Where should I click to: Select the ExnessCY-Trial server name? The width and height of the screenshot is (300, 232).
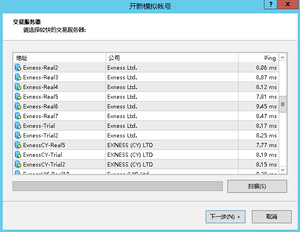coord(43,155)
